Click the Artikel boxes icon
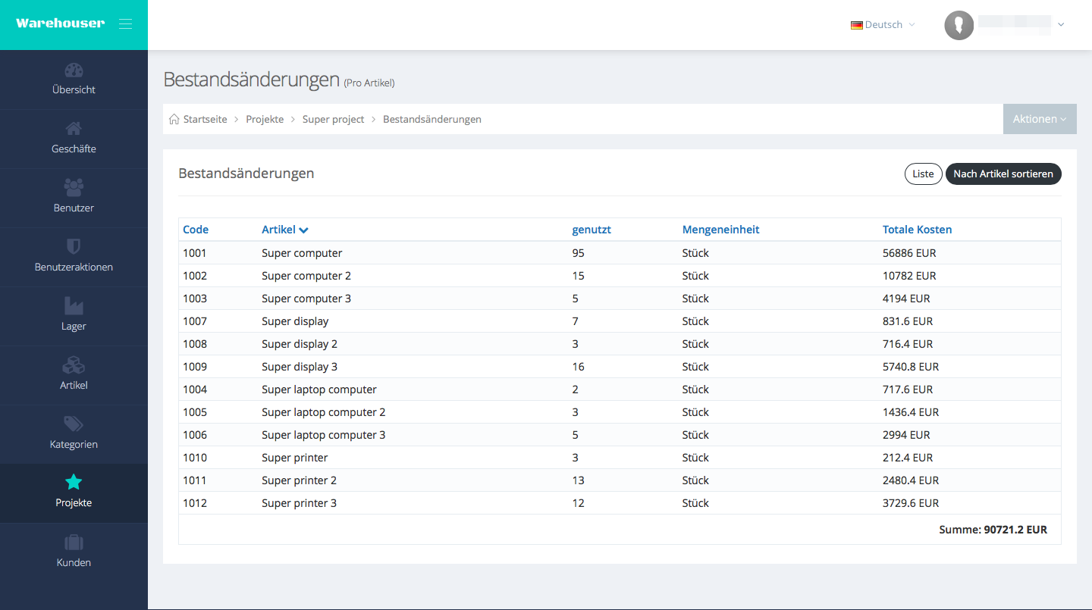The width and height of the screenshot is (1092, 610). (74, 365)
